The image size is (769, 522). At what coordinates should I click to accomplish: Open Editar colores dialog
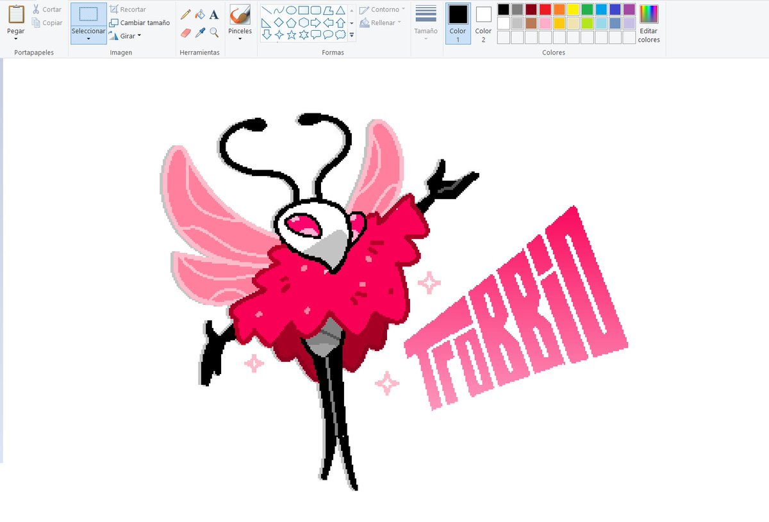[x=649, y=24]
